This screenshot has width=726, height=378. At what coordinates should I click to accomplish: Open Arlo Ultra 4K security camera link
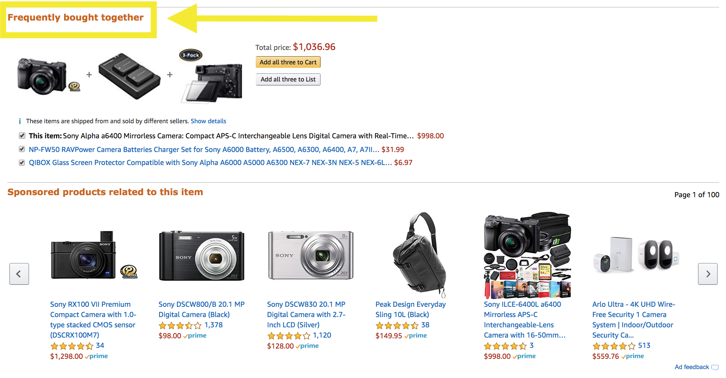634,319
